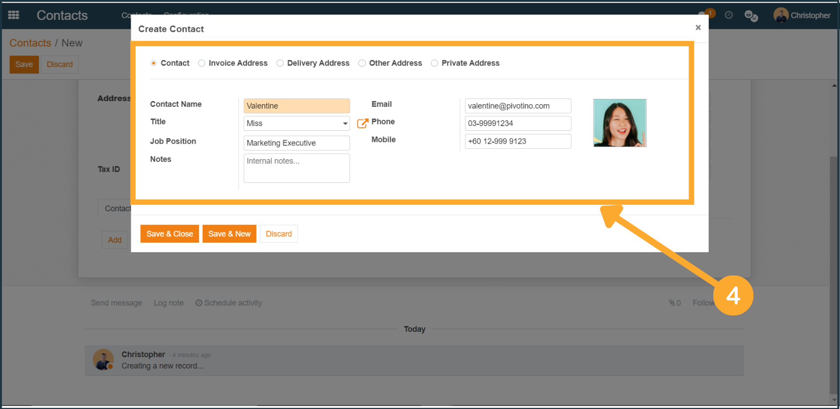Select the Other Address radio button

(362, 63)
